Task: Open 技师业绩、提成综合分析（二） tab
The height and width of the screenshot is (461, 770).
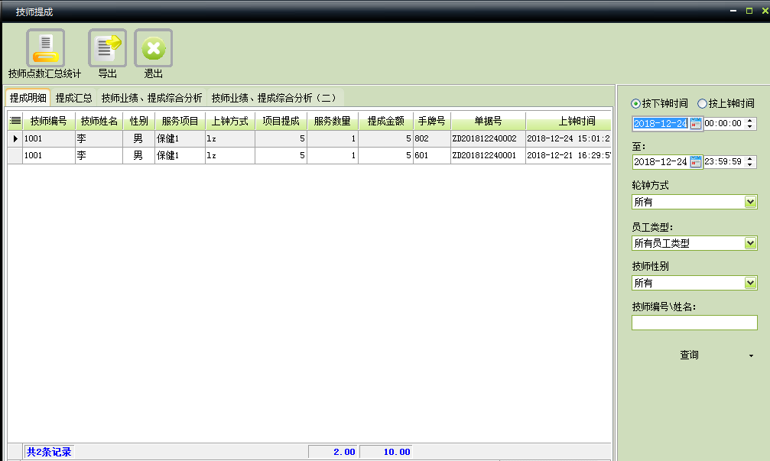Action: coord(275,98)
